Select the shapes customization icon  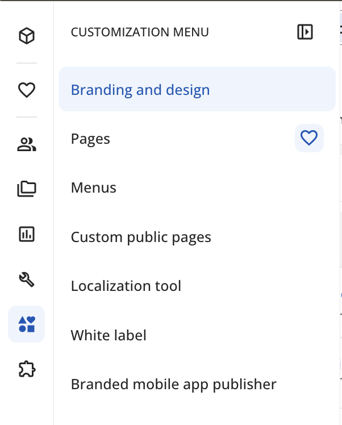(x=27, y=324)
